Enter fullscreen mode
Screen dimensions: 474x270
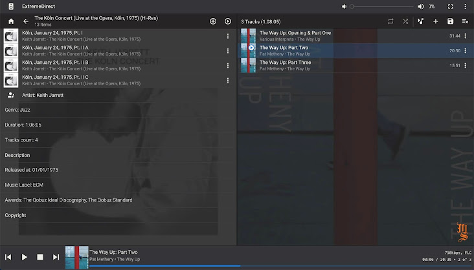click(451, 6)
